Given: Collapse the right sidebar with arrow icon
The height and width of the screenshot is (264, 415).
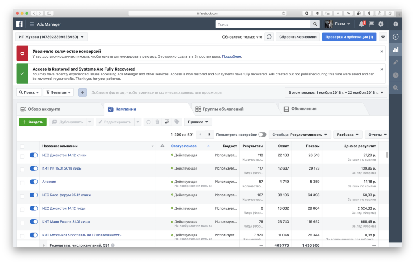Looking at the screenshot, I should (396, 37).
